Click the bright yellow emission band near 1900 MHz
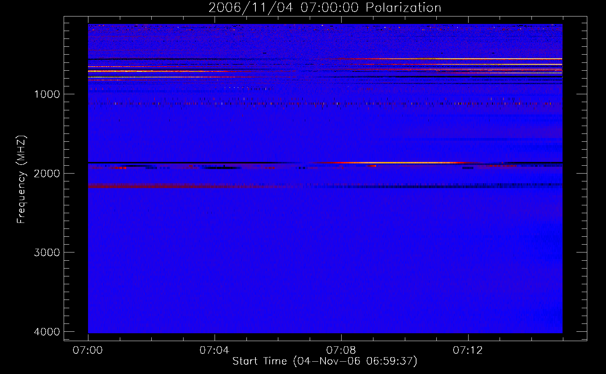Screen dimensions: 606x374 point(393,163)
